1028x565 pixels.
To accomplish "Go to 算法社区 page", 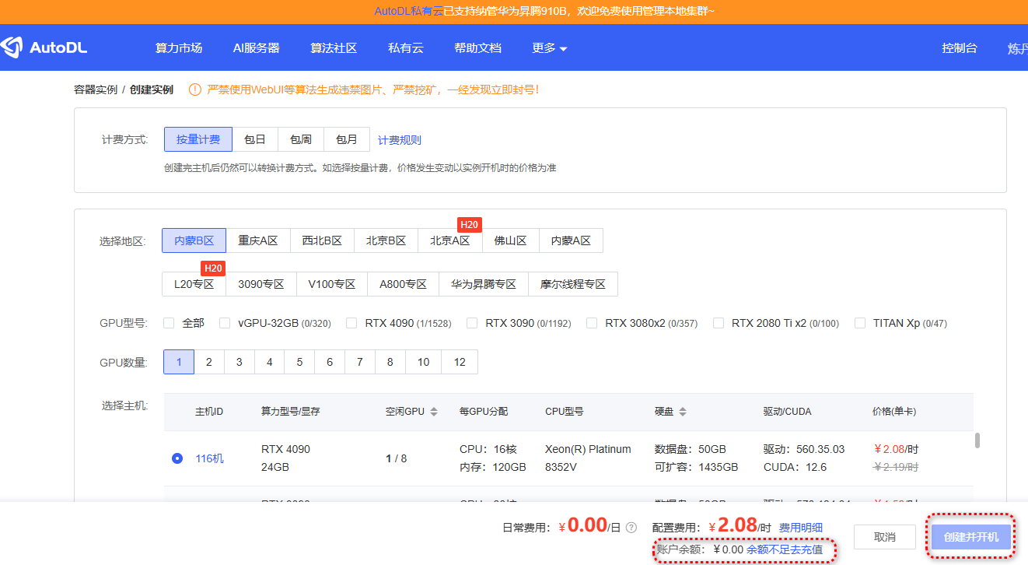I will (x=334, y=48).
